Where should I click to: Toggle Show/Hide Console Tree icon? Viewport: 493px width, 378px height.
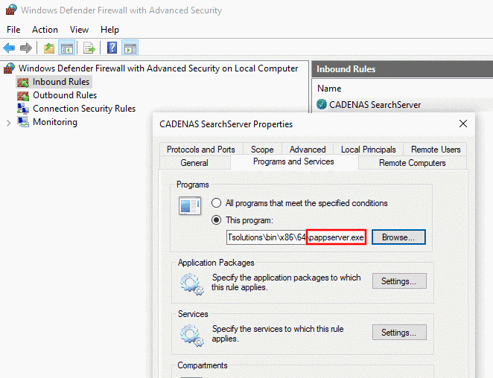(67, 48)
